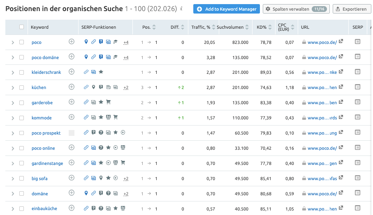Toggle select-all checkbox in table header
The height and width of the screenshot is (215, 373).
[x=22, y=27]
